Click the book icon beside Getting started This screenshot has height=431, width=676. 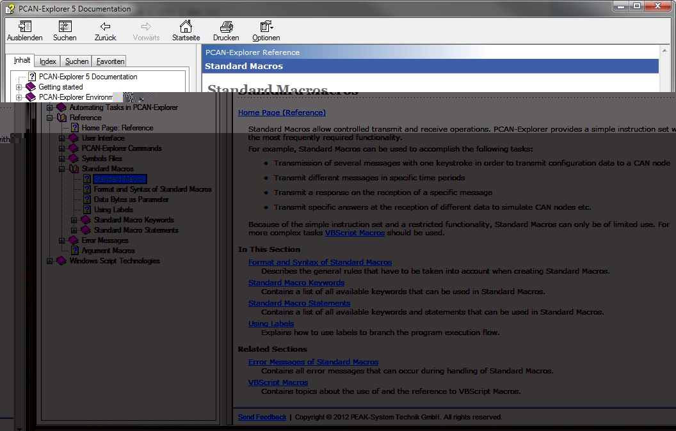(x=31, y=87)
